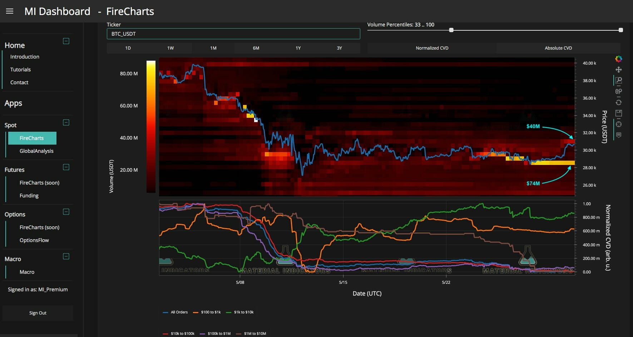Toggle the Crosshair tool
This screenshot has width=633, height=337.
click(x=618, y=124)
